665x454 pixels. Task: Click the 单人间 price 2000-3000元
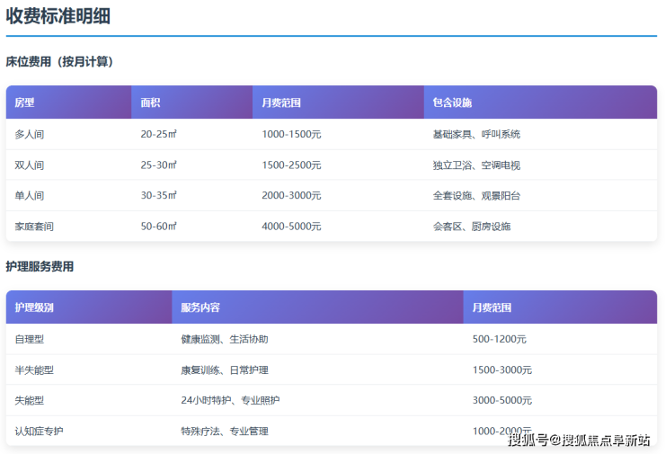coord(291,196)
